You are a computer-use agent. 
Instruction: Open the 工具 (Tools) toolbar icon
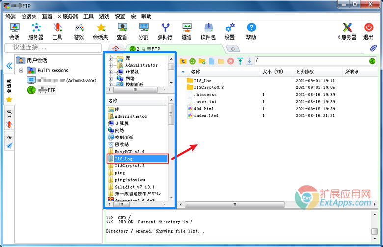57,31
